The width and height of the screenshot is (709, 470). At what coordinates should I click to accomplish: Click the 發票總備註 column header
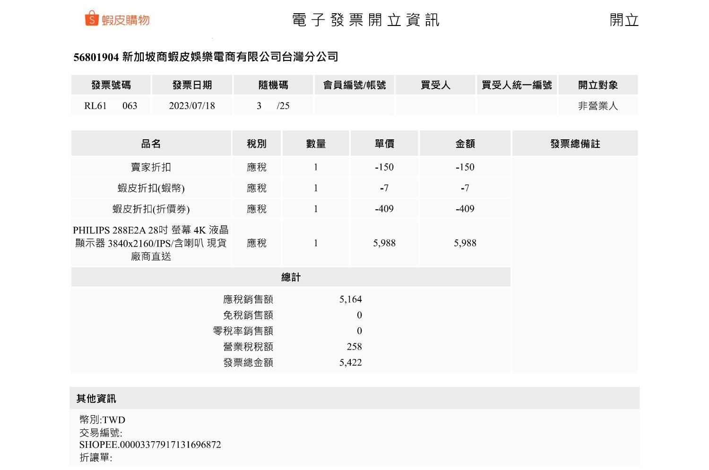click(575, 144)
